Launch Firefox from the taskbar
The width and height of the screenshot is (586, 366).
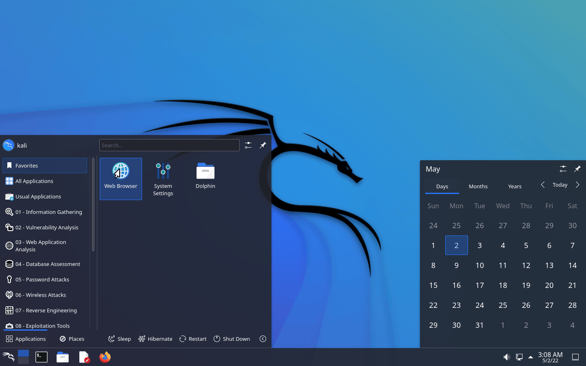(x=105, y=357)
